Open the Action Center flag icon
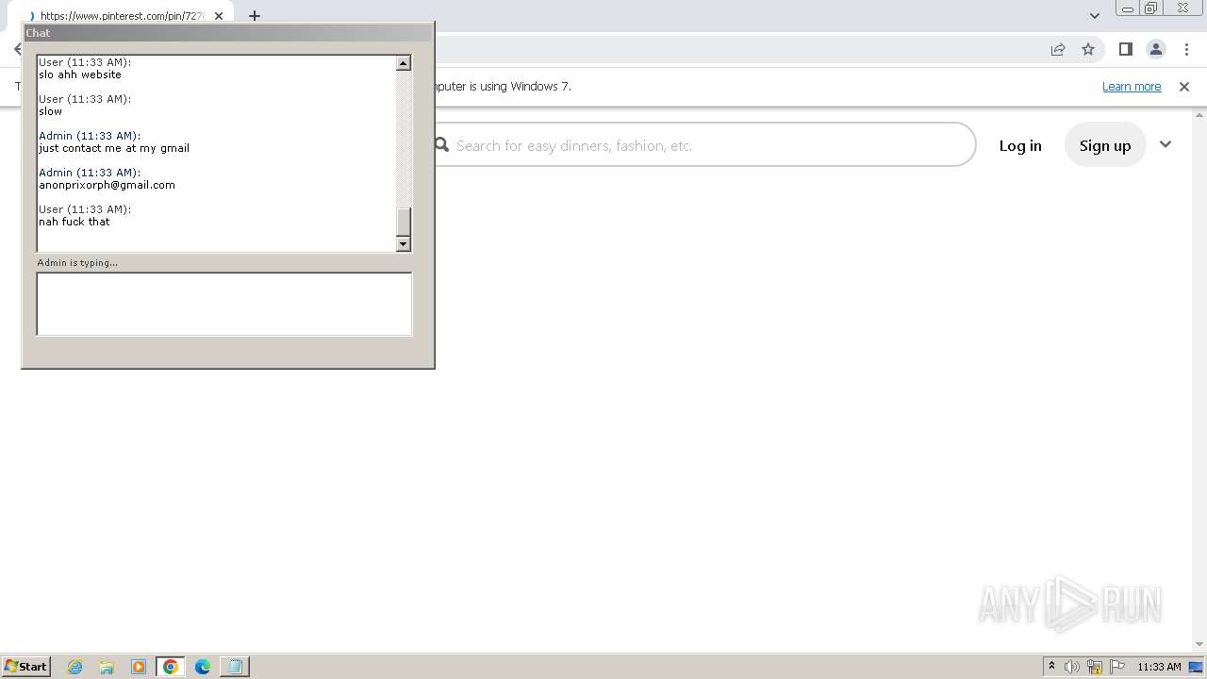 tap(1117, 667)
